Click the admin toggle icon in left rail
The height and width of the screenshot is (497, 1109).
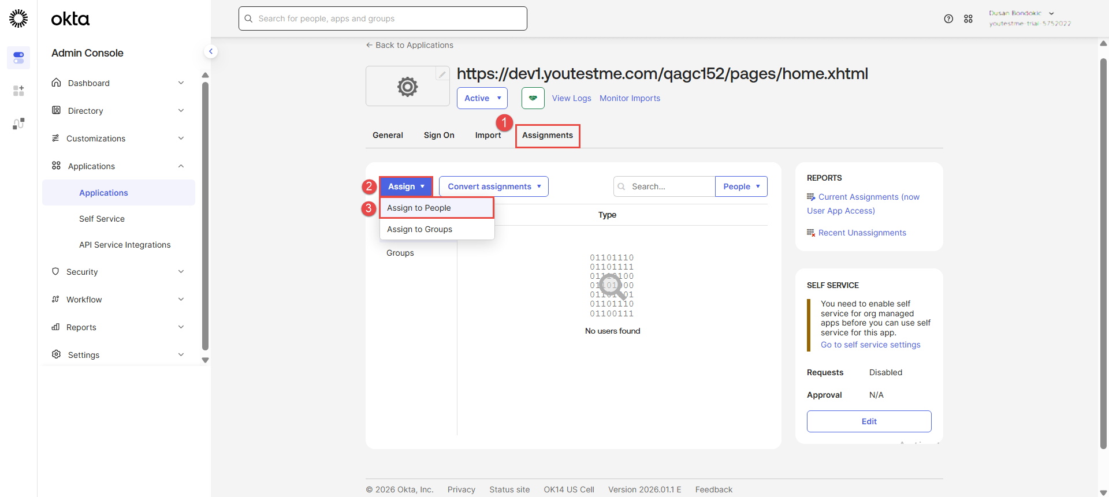[x=18, y=58]
